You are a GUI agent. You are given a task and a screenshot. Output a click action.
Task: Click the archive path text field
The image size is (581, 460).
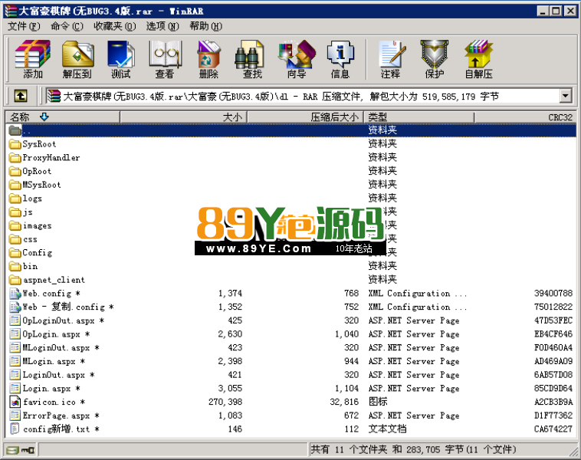coord(302,97)
